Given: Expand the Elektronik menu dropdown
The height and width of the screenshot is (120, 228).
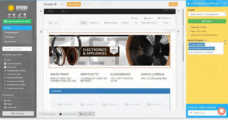Looking at the screenshot, I should point(95,23).
